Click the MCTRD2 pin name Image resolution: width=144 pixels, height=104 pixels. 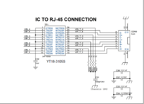[60, 42]
